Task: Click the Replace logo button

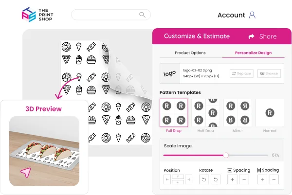Action: [x=241, y=73]
